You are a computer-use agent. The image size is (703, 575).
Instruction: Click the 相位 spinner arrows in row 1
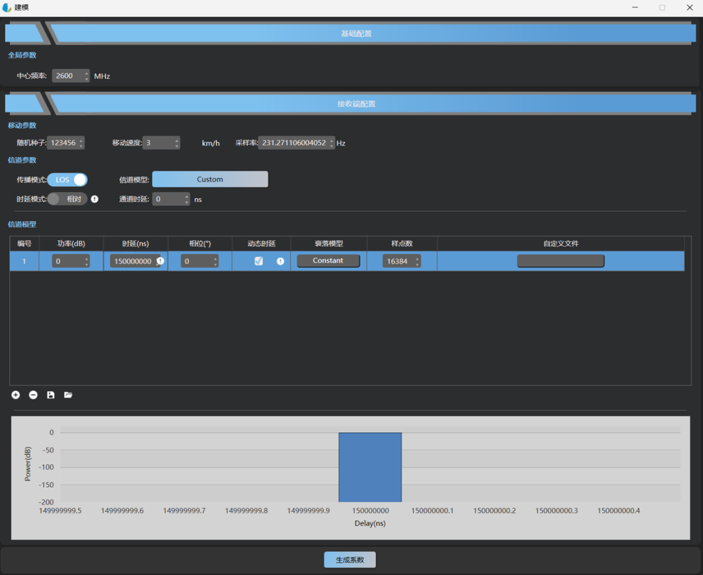215,261
